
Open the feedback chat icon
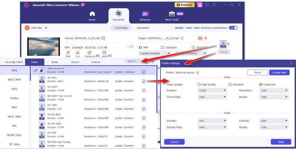coord(207,5)
